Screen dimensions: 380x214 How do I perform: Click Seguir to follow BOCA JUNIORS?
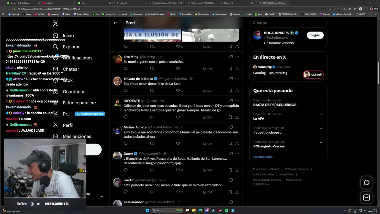coord(315,35)
